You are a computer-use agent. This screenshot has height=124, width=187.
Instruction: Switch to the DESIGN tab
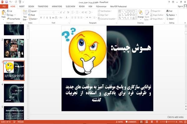point(31,7)
